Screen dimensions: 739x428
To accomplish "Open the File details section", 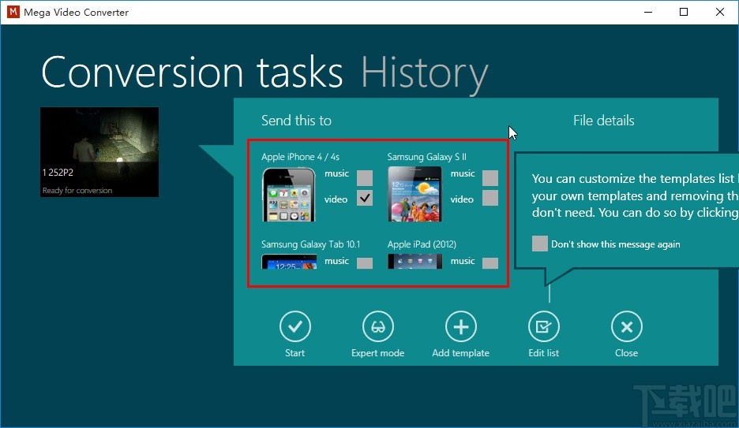I will [604, 121].
